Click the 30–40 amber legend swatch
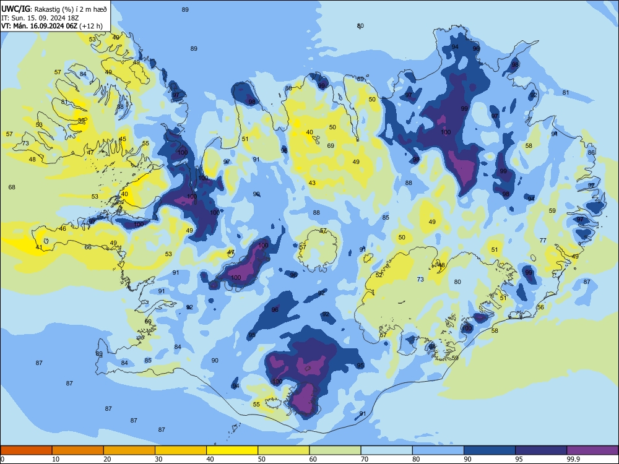This screenshot has height=464, width=619. [x=181, y=450]
